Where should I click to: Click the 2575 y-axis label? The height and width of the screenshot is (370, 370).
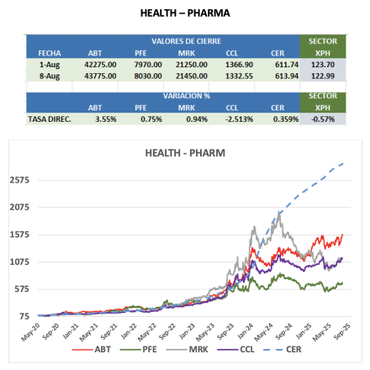19,180
